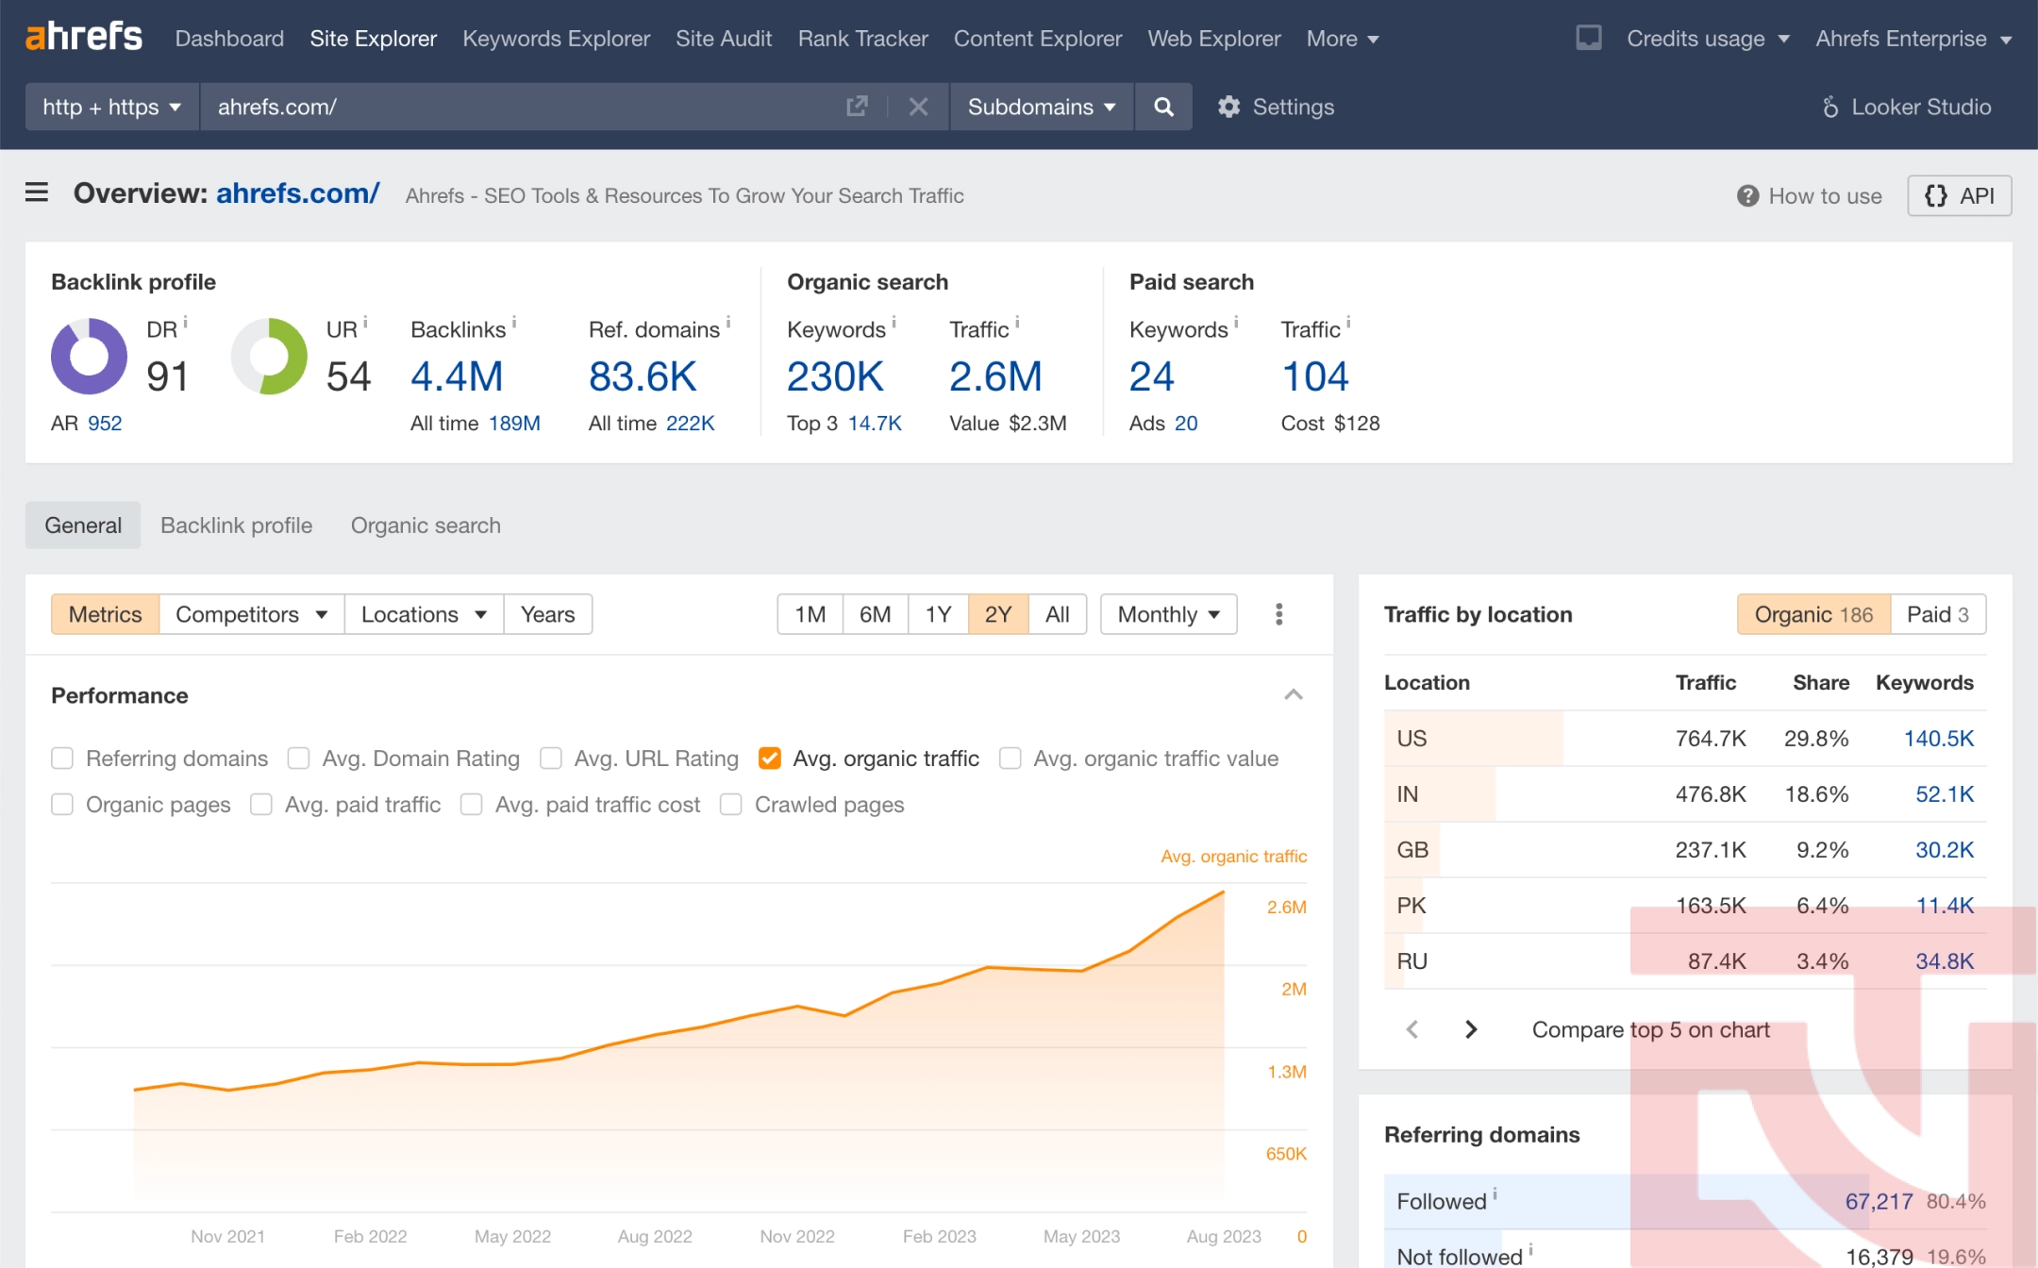
Task: Click Compare top 5 on chart
Action: [1650, 1029]
